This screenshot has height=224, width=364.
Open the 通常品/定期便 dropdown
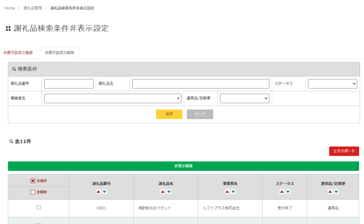pyautogui.click(x=245, y=98)
